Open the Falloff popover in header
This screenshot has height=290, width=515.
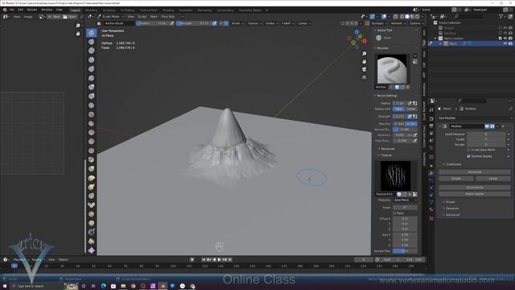[288, 23]
